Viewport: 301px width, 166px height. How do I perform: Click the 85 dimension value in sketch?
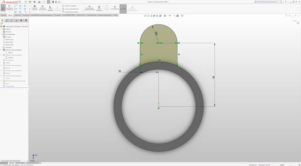pyautogui.click(x=213, y=77)
